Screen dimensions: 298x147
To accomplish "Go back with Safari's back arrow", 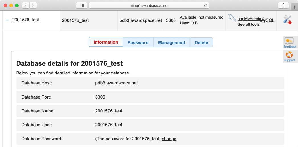I will tap(26, 5).
